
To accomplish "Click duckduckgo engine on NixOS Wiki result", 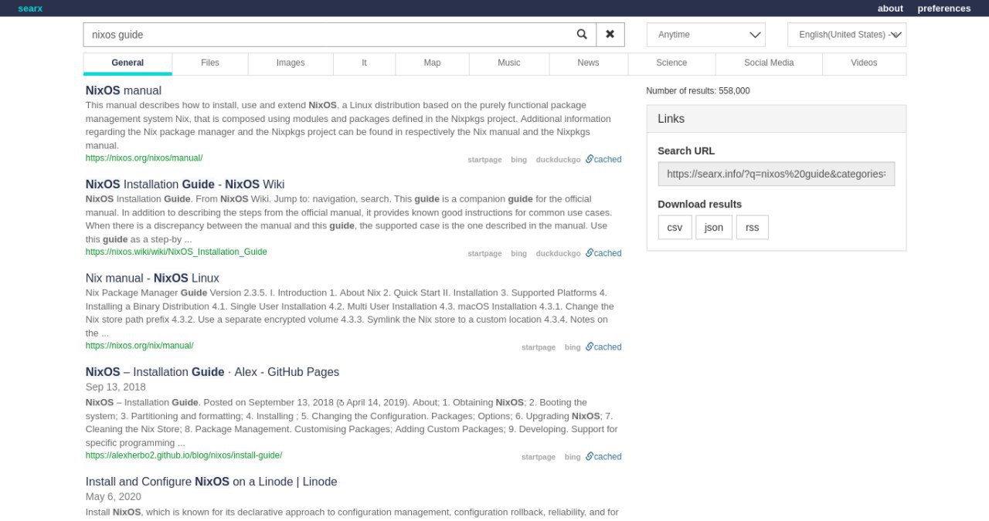I will 558,254.
